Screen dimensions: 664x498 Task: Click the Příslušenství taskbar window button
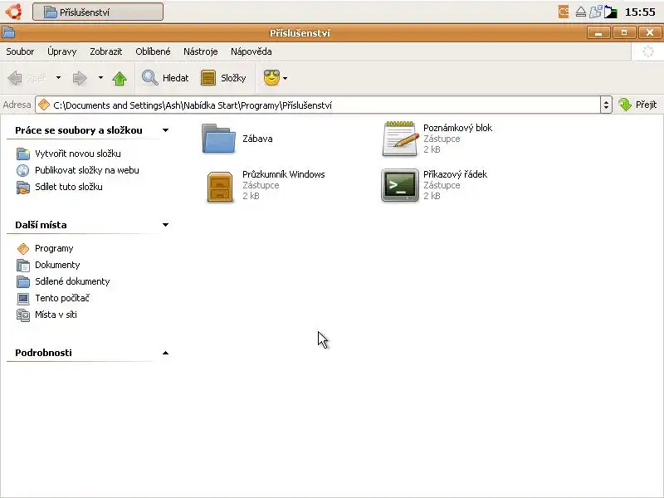pyautogui.click(x=98, y=12)
